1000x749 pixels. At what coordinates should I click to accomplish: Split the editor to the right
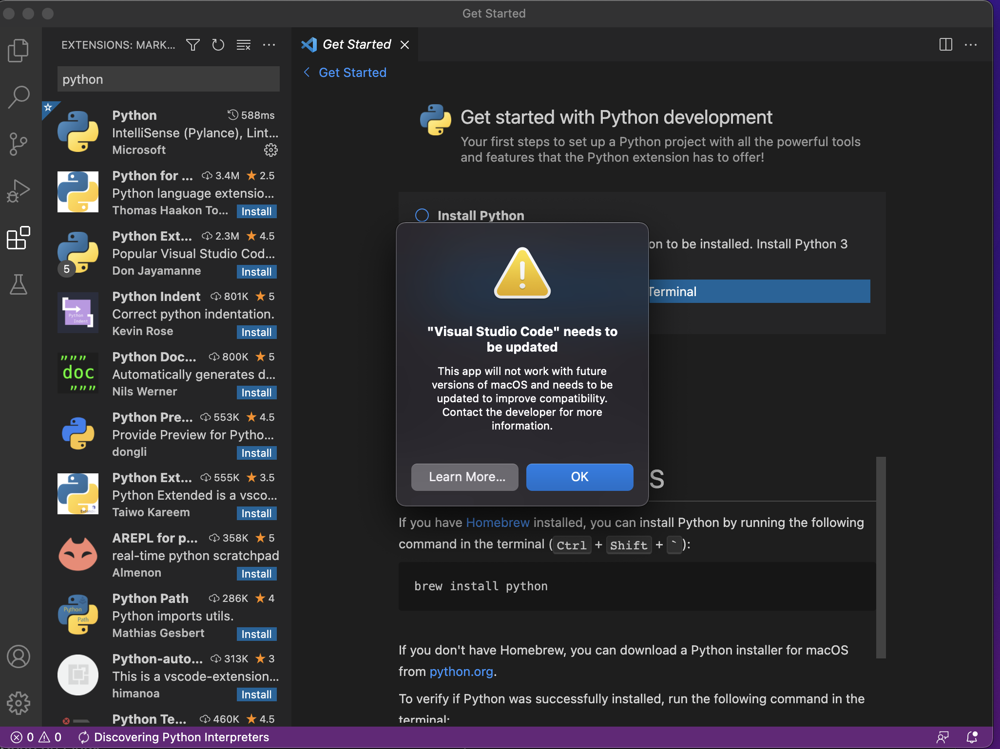point(945,45)
